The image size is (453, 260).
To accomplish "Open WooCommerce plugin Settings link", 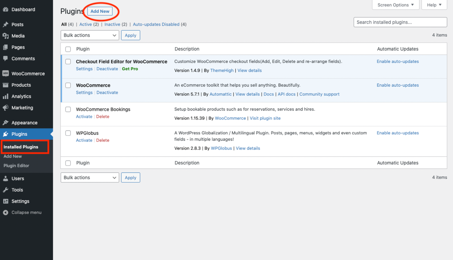I will tap(84, 93).
